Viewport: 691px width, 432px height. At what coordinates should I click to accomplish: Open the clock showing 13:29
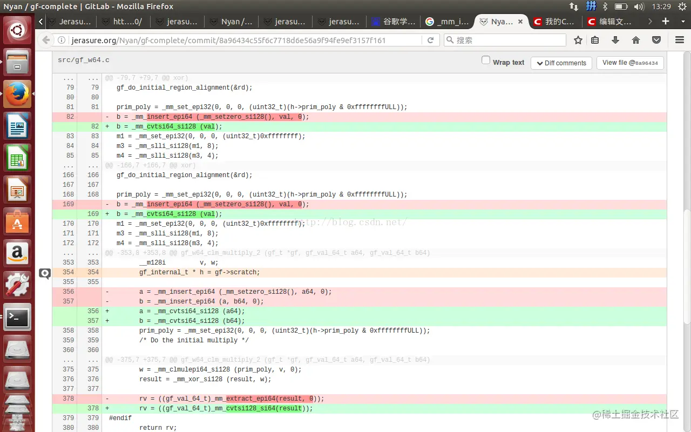[x=661, y=6]
